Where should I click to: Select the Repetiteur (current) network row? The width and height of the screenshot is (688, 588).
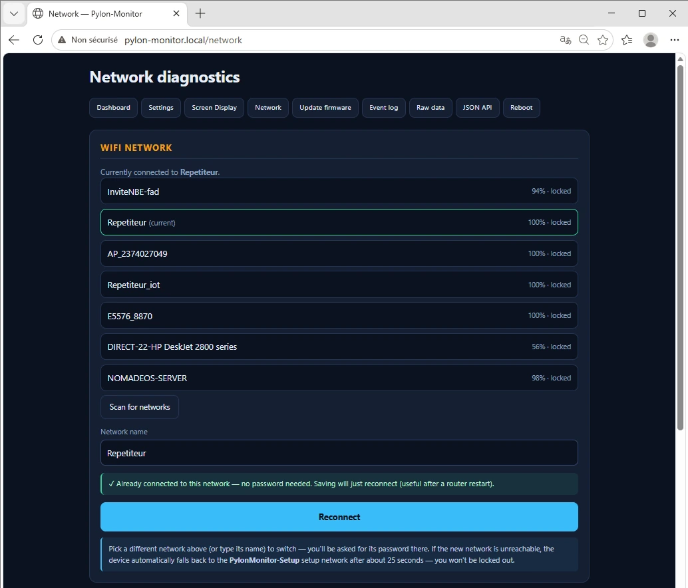pos(339,222)
